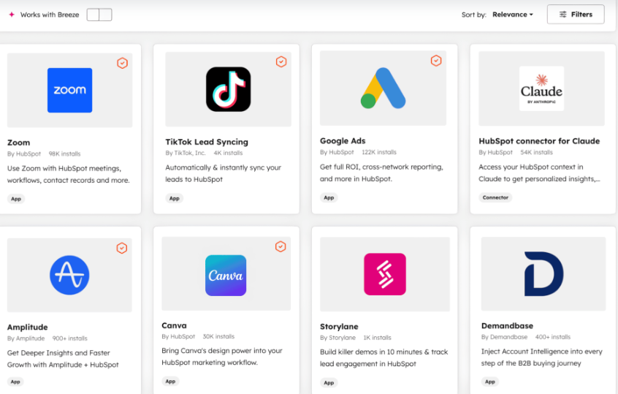Click '30K installs' on Canva card

pyautogui.click(x=218, y=336)
